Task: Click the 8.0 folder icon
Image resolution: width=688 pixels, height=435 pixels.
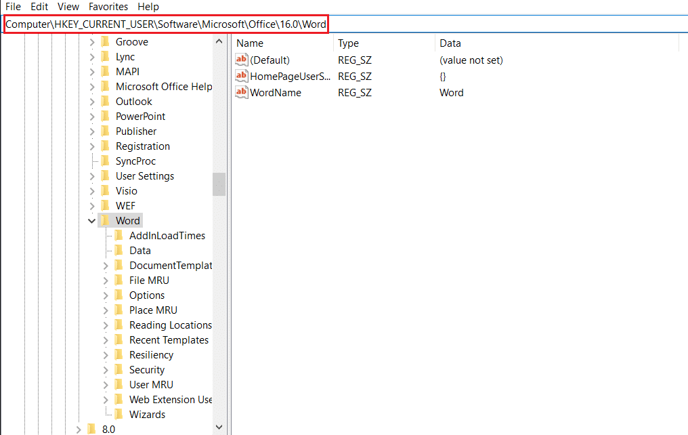Action: click(x=91, y=429)
